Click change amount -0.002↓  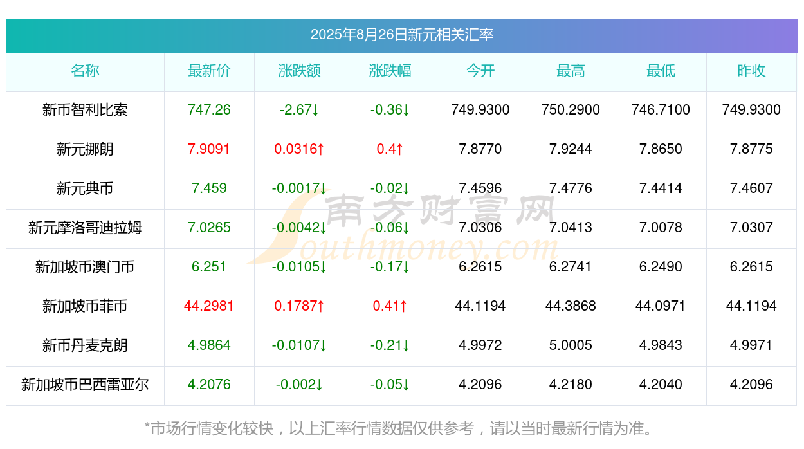tap(300, 385)
